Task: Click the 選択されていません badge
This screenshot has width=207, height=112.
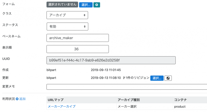Action: pos(62,5)
